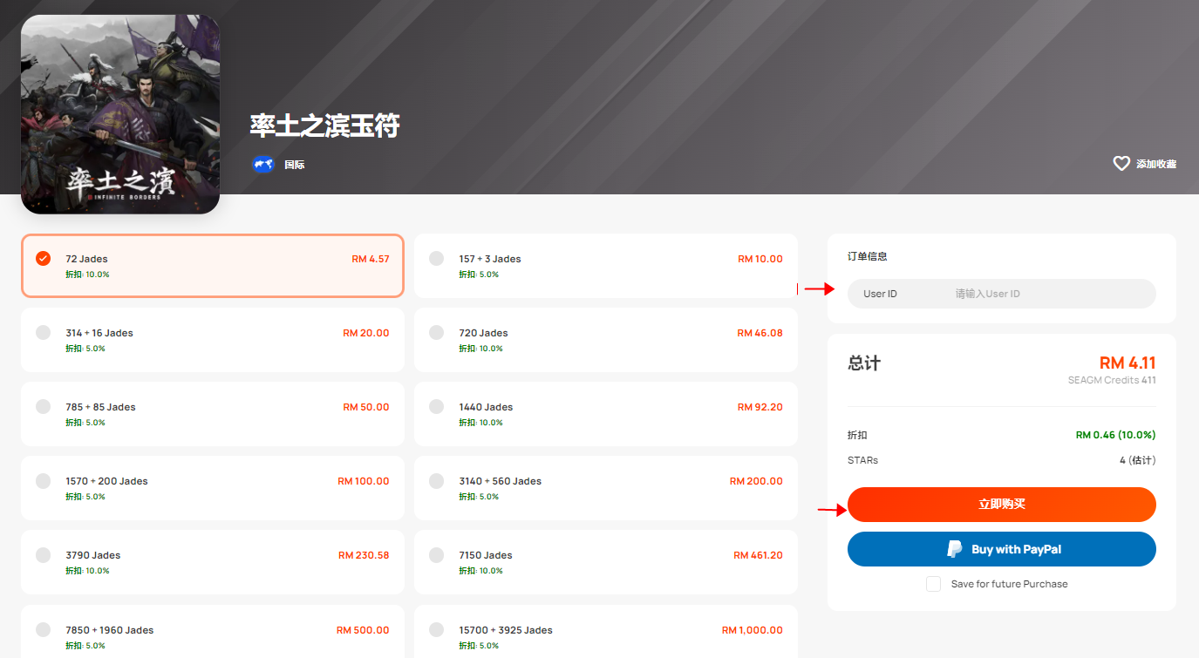Click the 添加收藏 add to favorites link
The width and height of the screenshot is (1199, 658).
tap(1156, 164)
